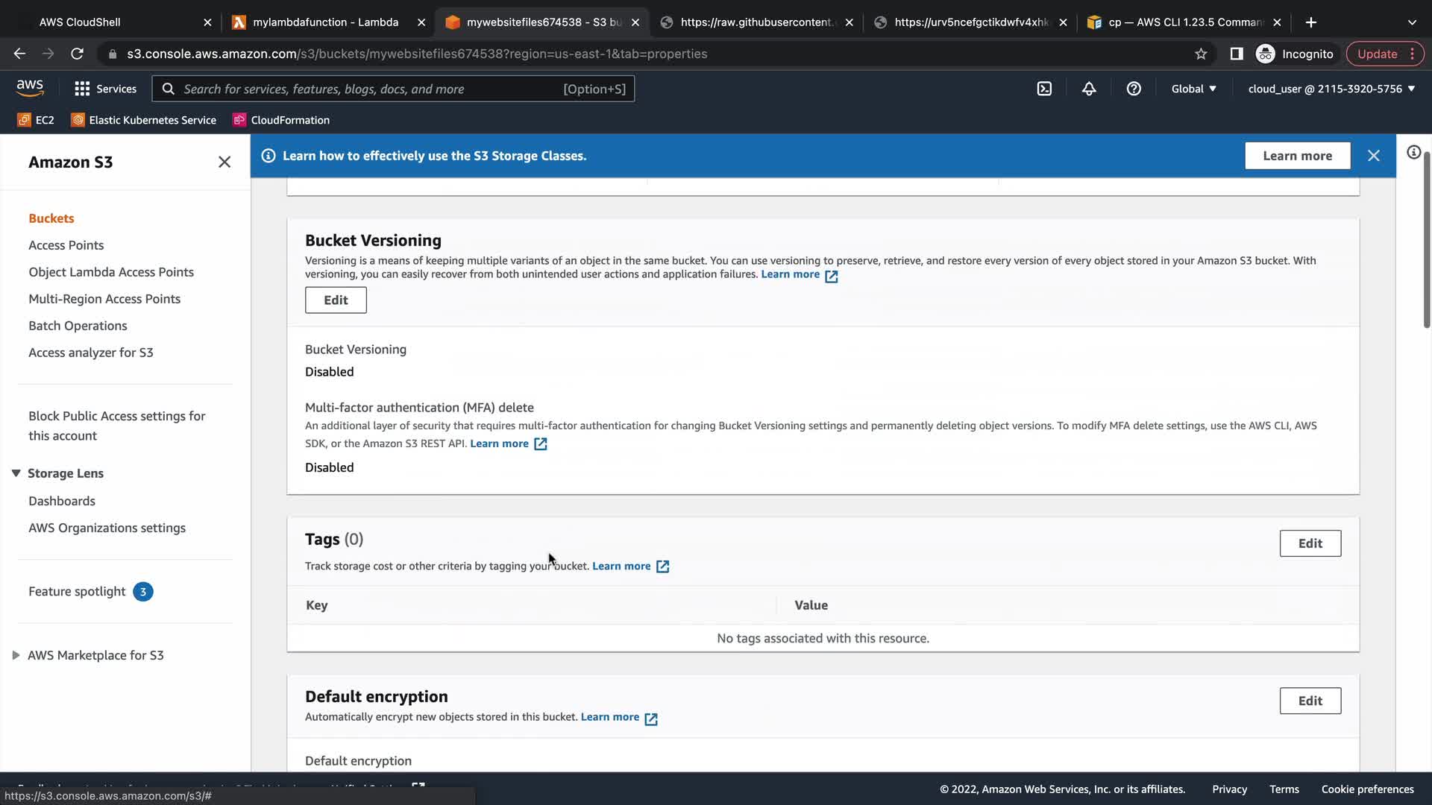This screenshot has width=1432, height=805.
Task: Open Access analyzer for S3 link
Action: pyautogui.click(x=91, y=353)
